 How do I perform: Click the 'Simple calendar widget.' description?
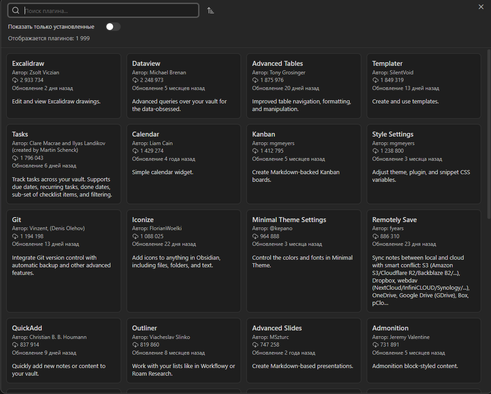click(x=162, y=172)
